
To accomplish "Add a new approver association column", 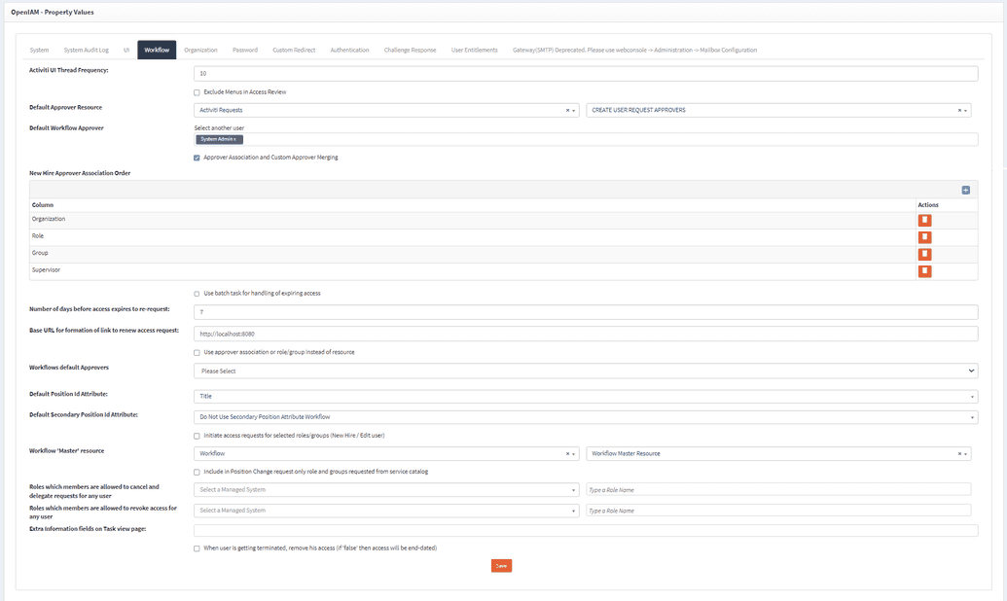I will tap(965, 189).
